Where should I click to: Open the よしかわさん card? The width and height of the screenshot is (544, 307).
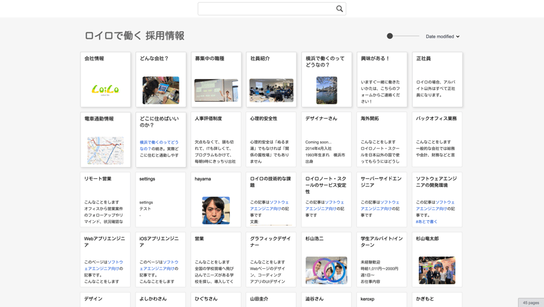coord(161,300)
